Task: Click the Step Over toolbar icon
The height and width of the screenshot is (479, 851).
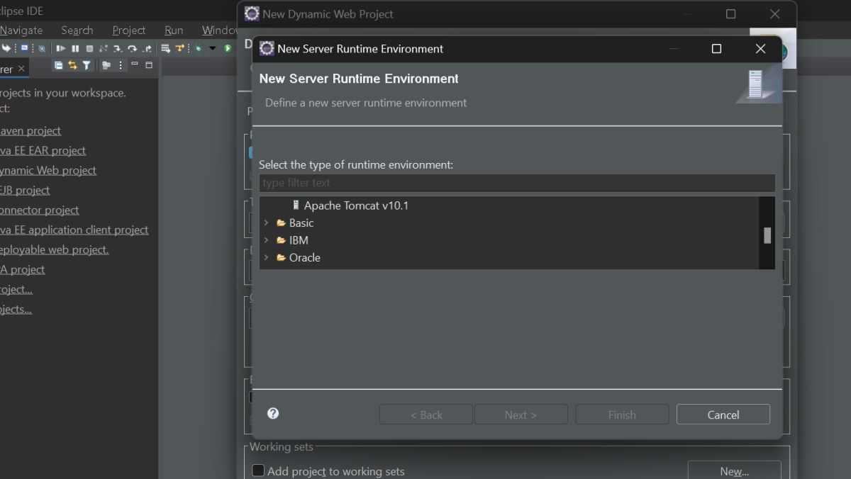Action: (x=132, y=48)
